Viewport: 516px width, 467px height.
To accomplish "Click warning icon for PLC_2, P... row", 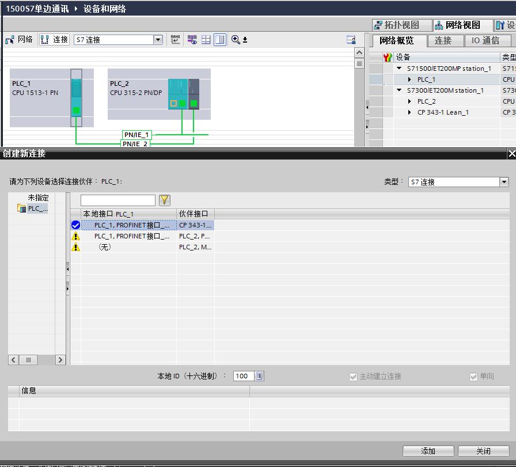I will point(75,236).
